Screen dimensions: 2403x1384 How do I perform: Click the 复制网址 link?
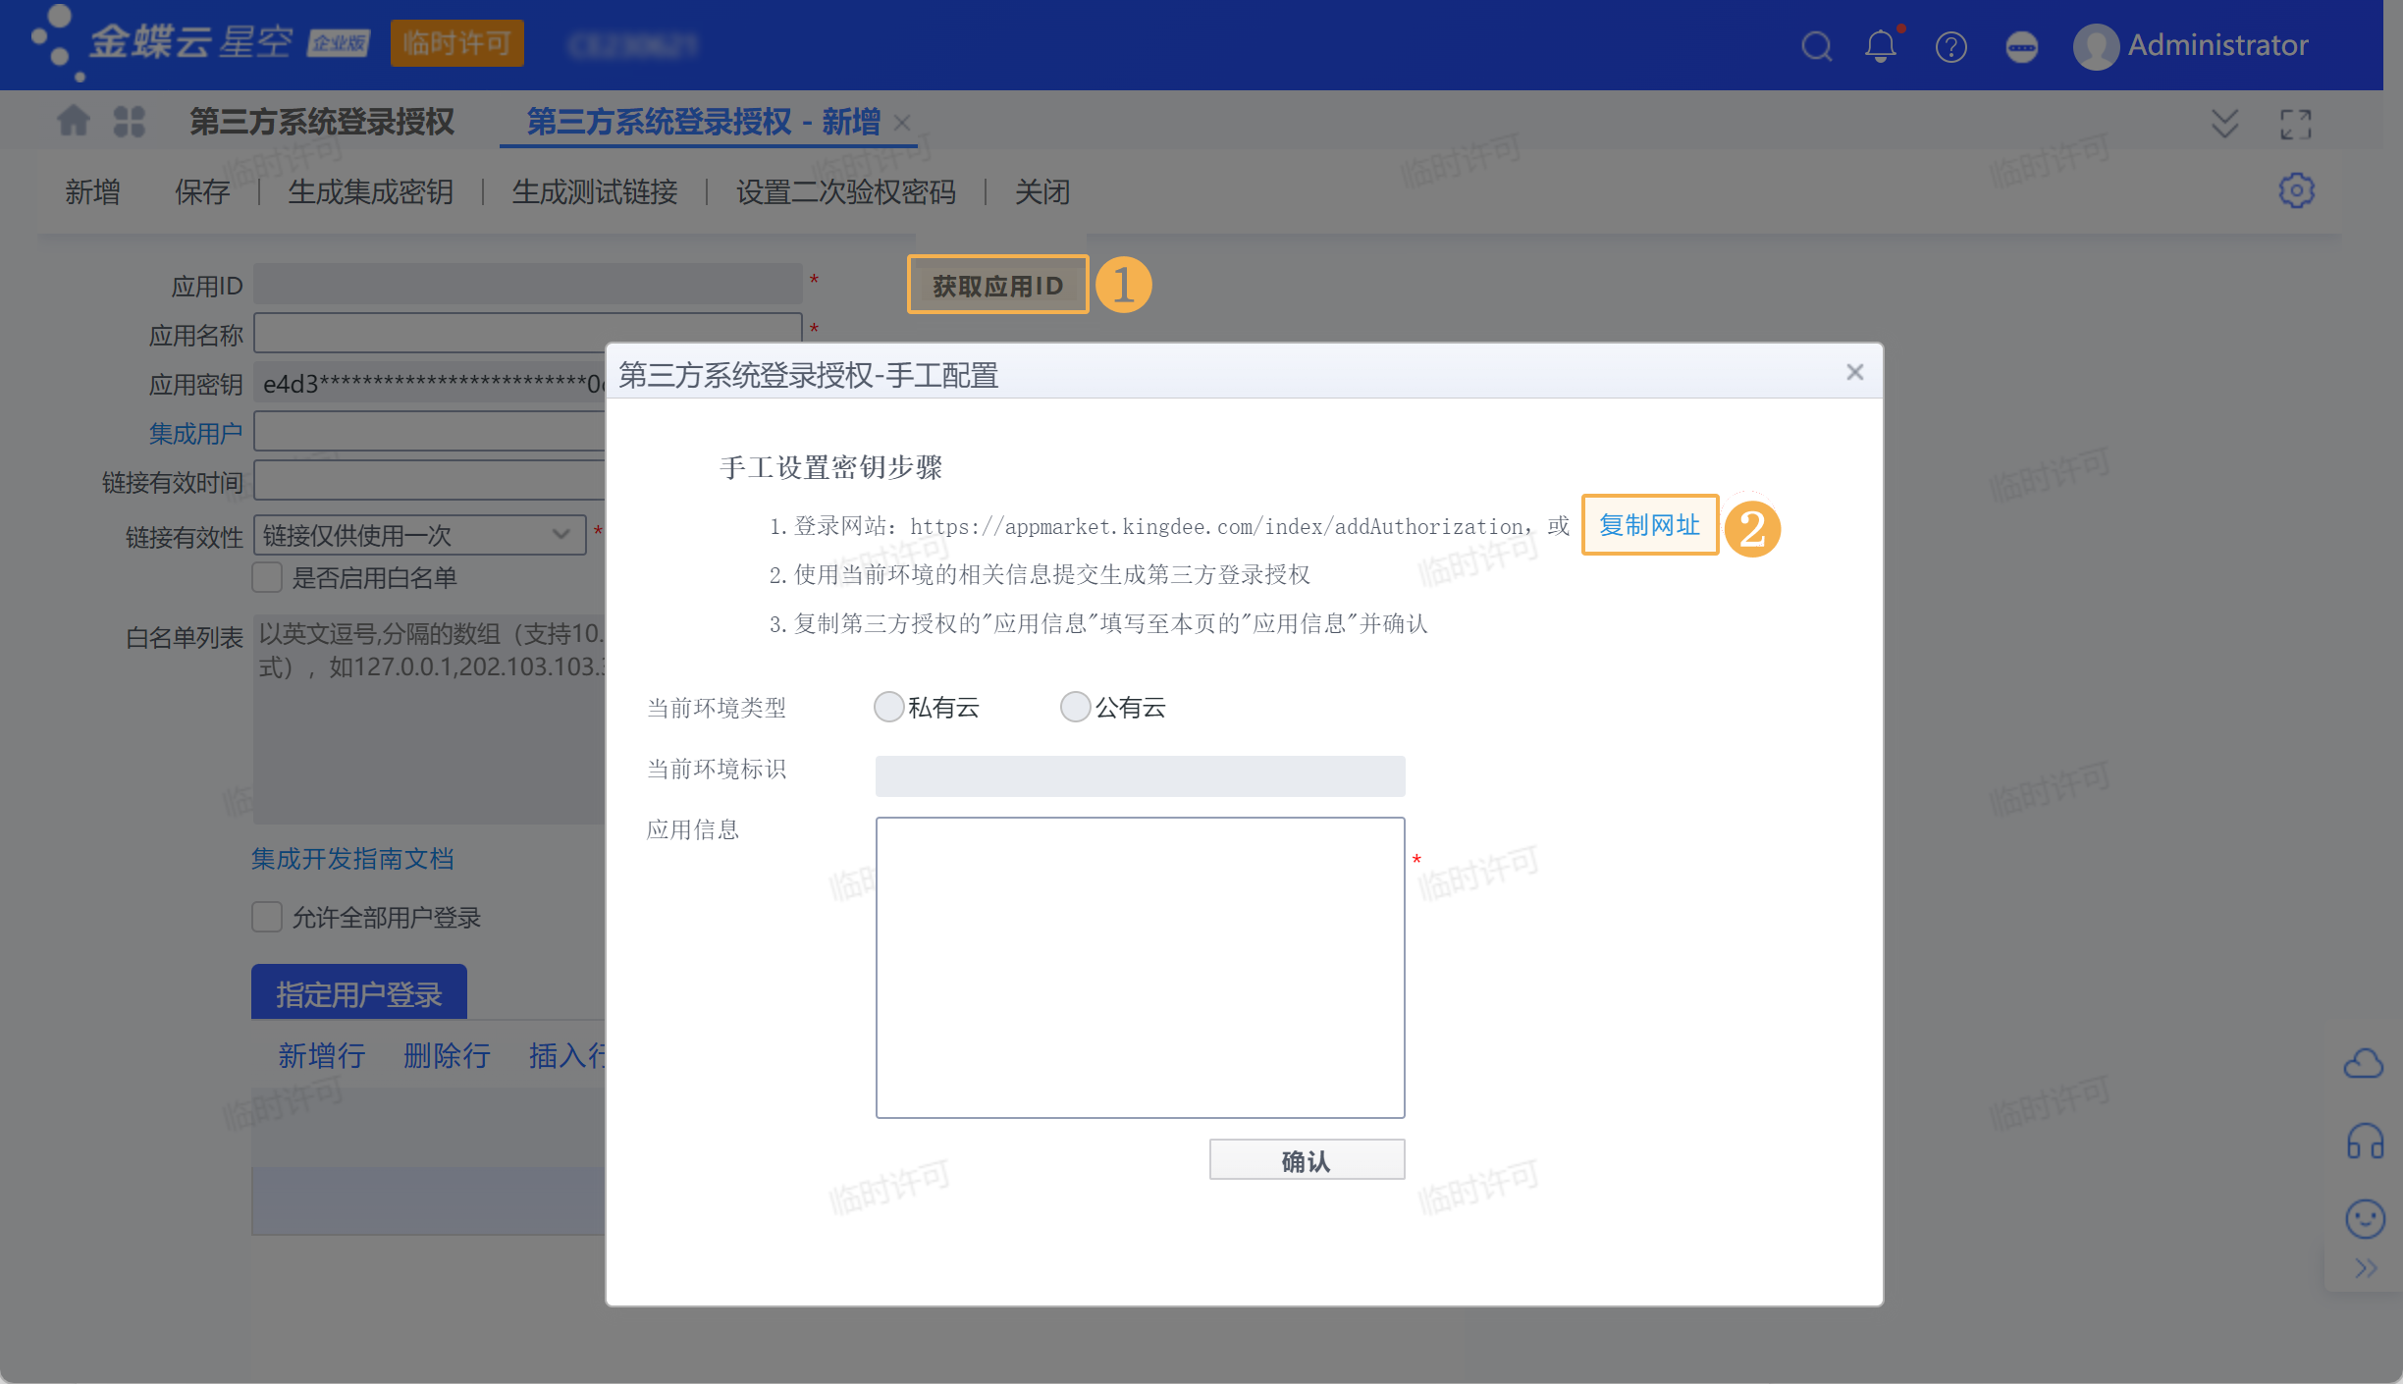pyautogui.click(x=1649, y=525)
